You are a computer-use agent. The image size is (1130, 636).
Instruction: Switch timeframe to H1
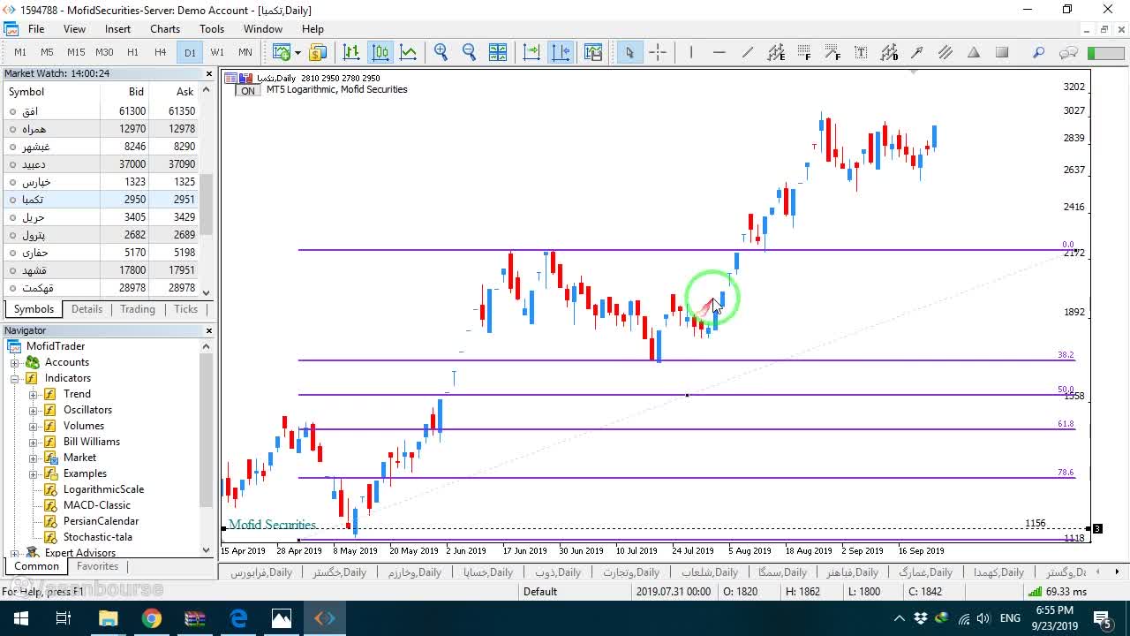tap(132, 52)
